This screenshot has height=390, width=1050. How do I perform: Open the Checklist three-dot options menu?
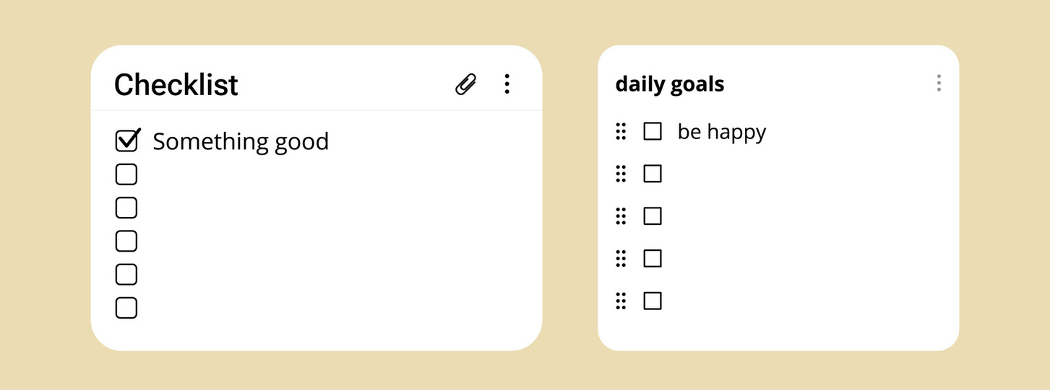coord(507,84)
